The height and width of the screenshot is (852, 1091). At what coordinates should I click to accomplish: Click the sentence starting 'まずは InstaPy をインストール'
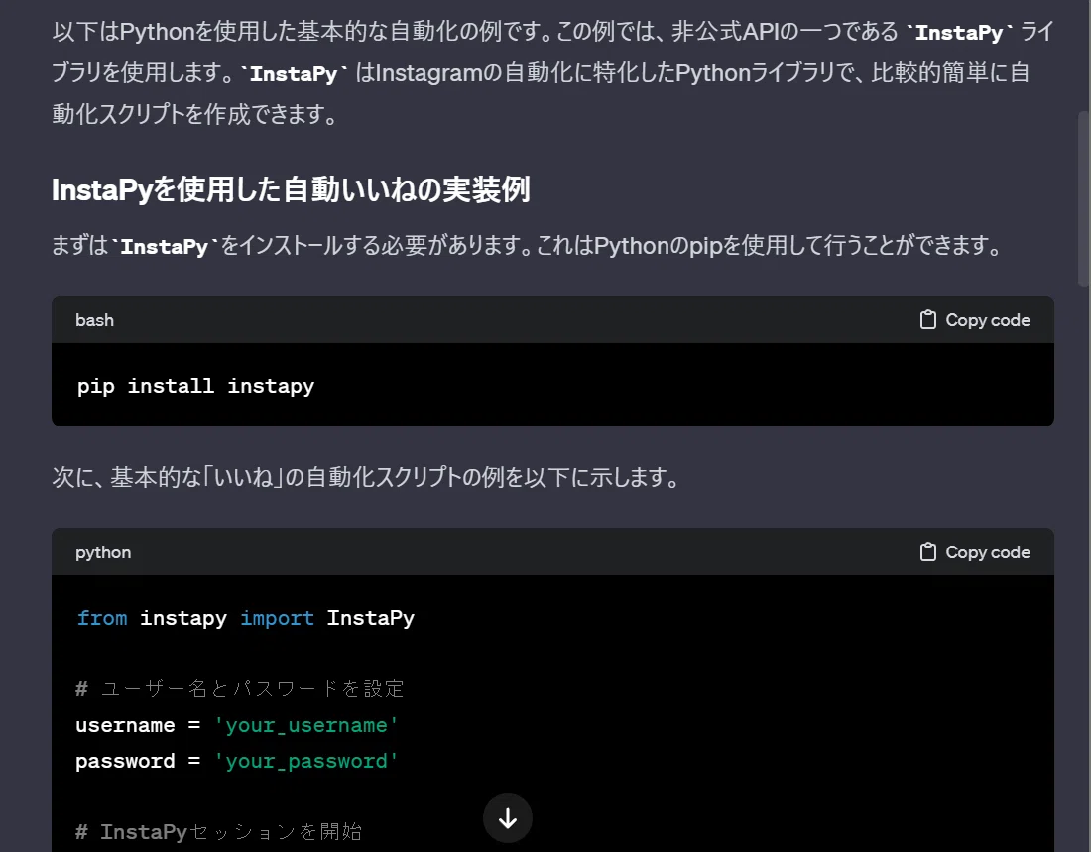pos(527,245)
